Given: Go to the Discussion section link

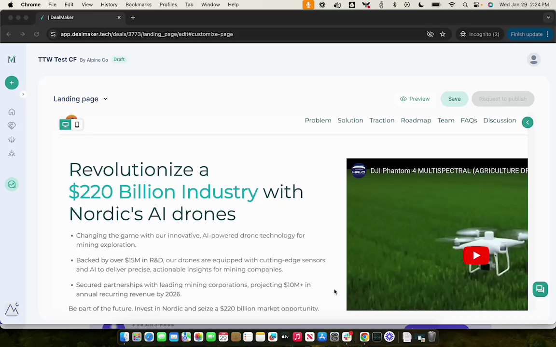Looking at the screenshot, I should click(499, 120).
